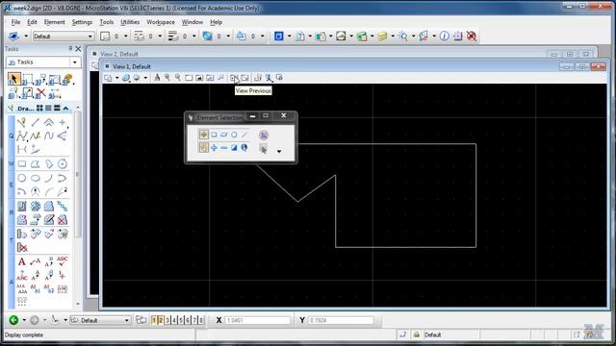Open the Edit menu
Viewport: 616px width, 346px height.
point(32,22)
